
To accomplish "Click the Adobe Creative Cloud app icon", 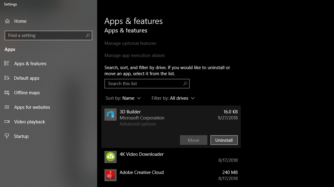I will pyautogui.click(x=110, y=175).
